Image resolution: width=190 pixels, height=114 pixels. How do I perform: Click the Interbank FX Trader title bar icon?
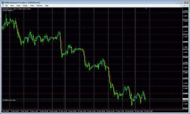coord(3,2)
